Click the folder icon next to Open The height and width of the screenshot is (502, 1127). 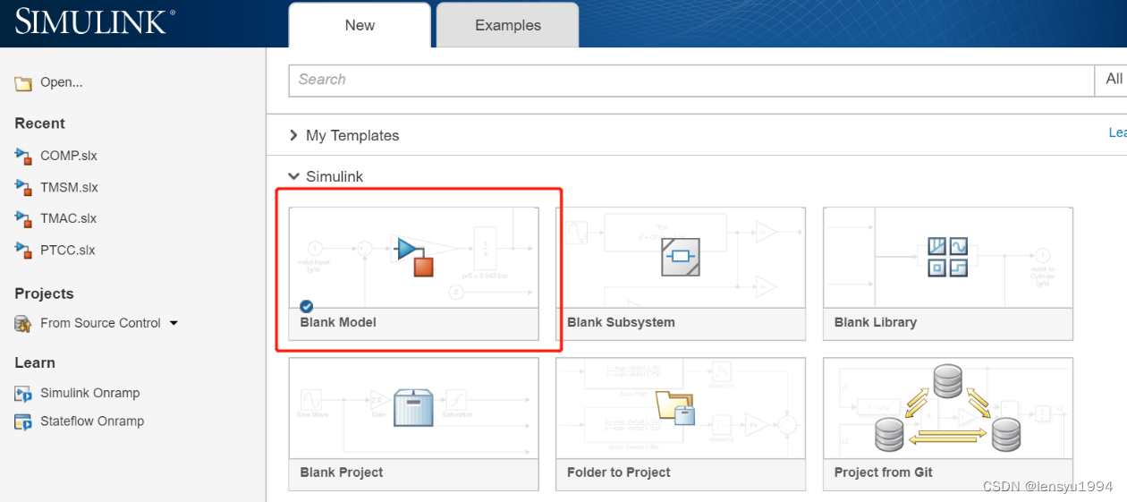(23, 83)
